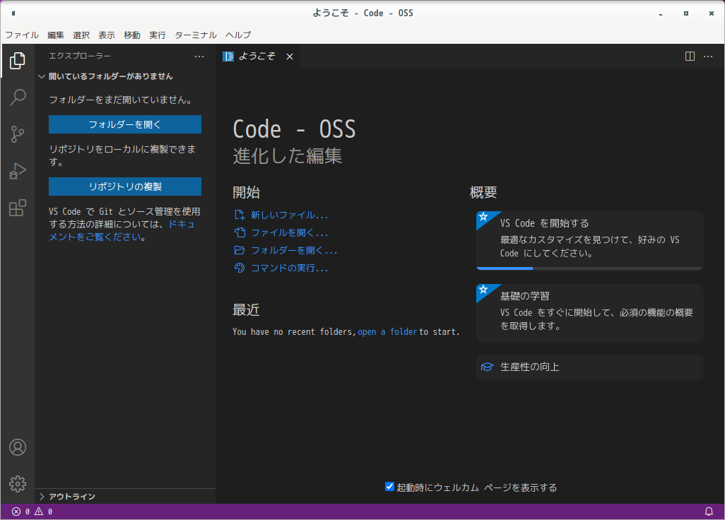Open notifications bell in status bar

tap(709, 512)
